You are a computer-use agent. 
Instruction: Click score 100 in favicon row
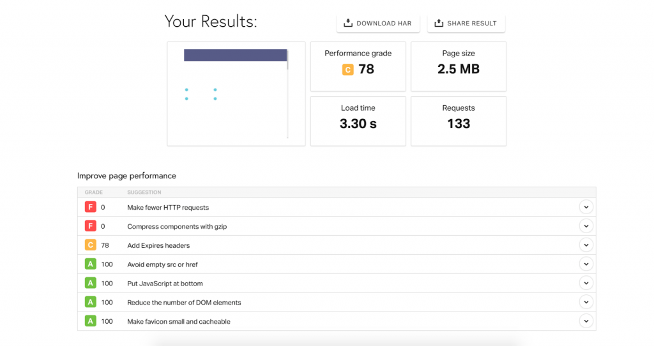coord(107,321)
